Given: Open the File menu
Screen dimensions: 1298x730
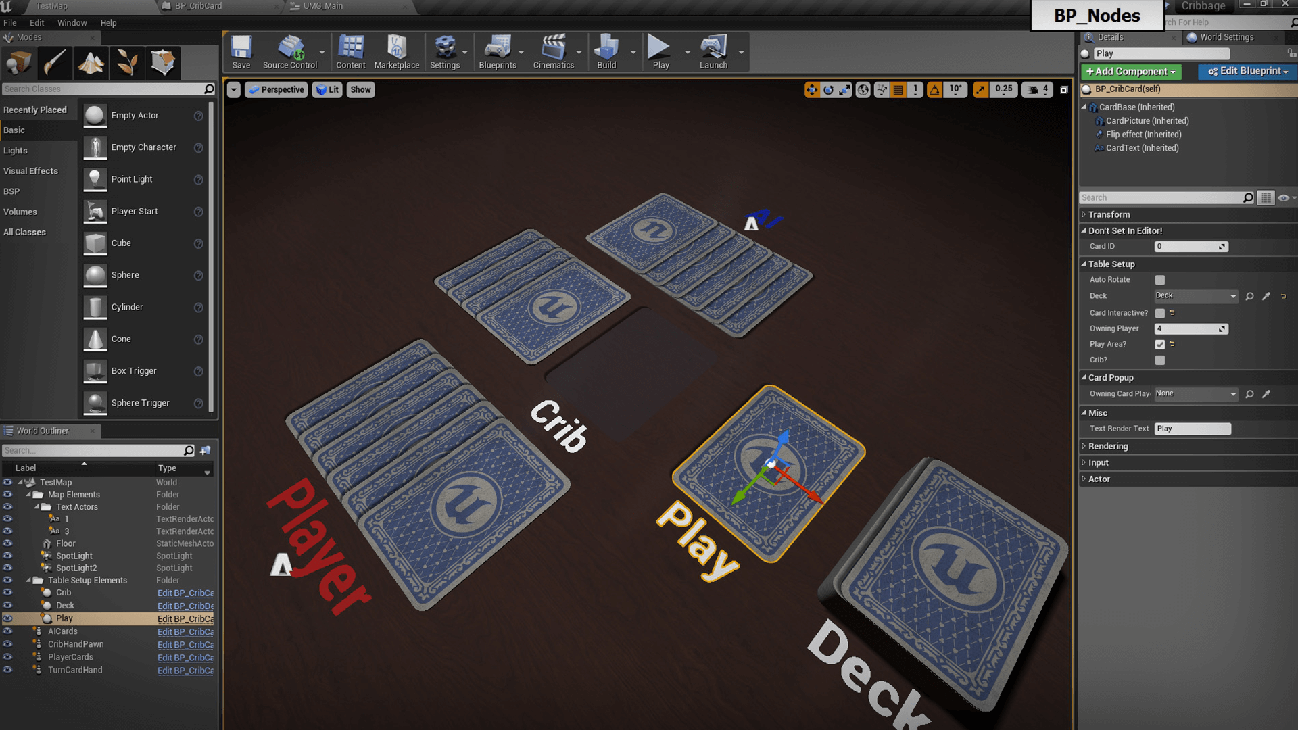Looking at the screenshot, I should 10,23.
